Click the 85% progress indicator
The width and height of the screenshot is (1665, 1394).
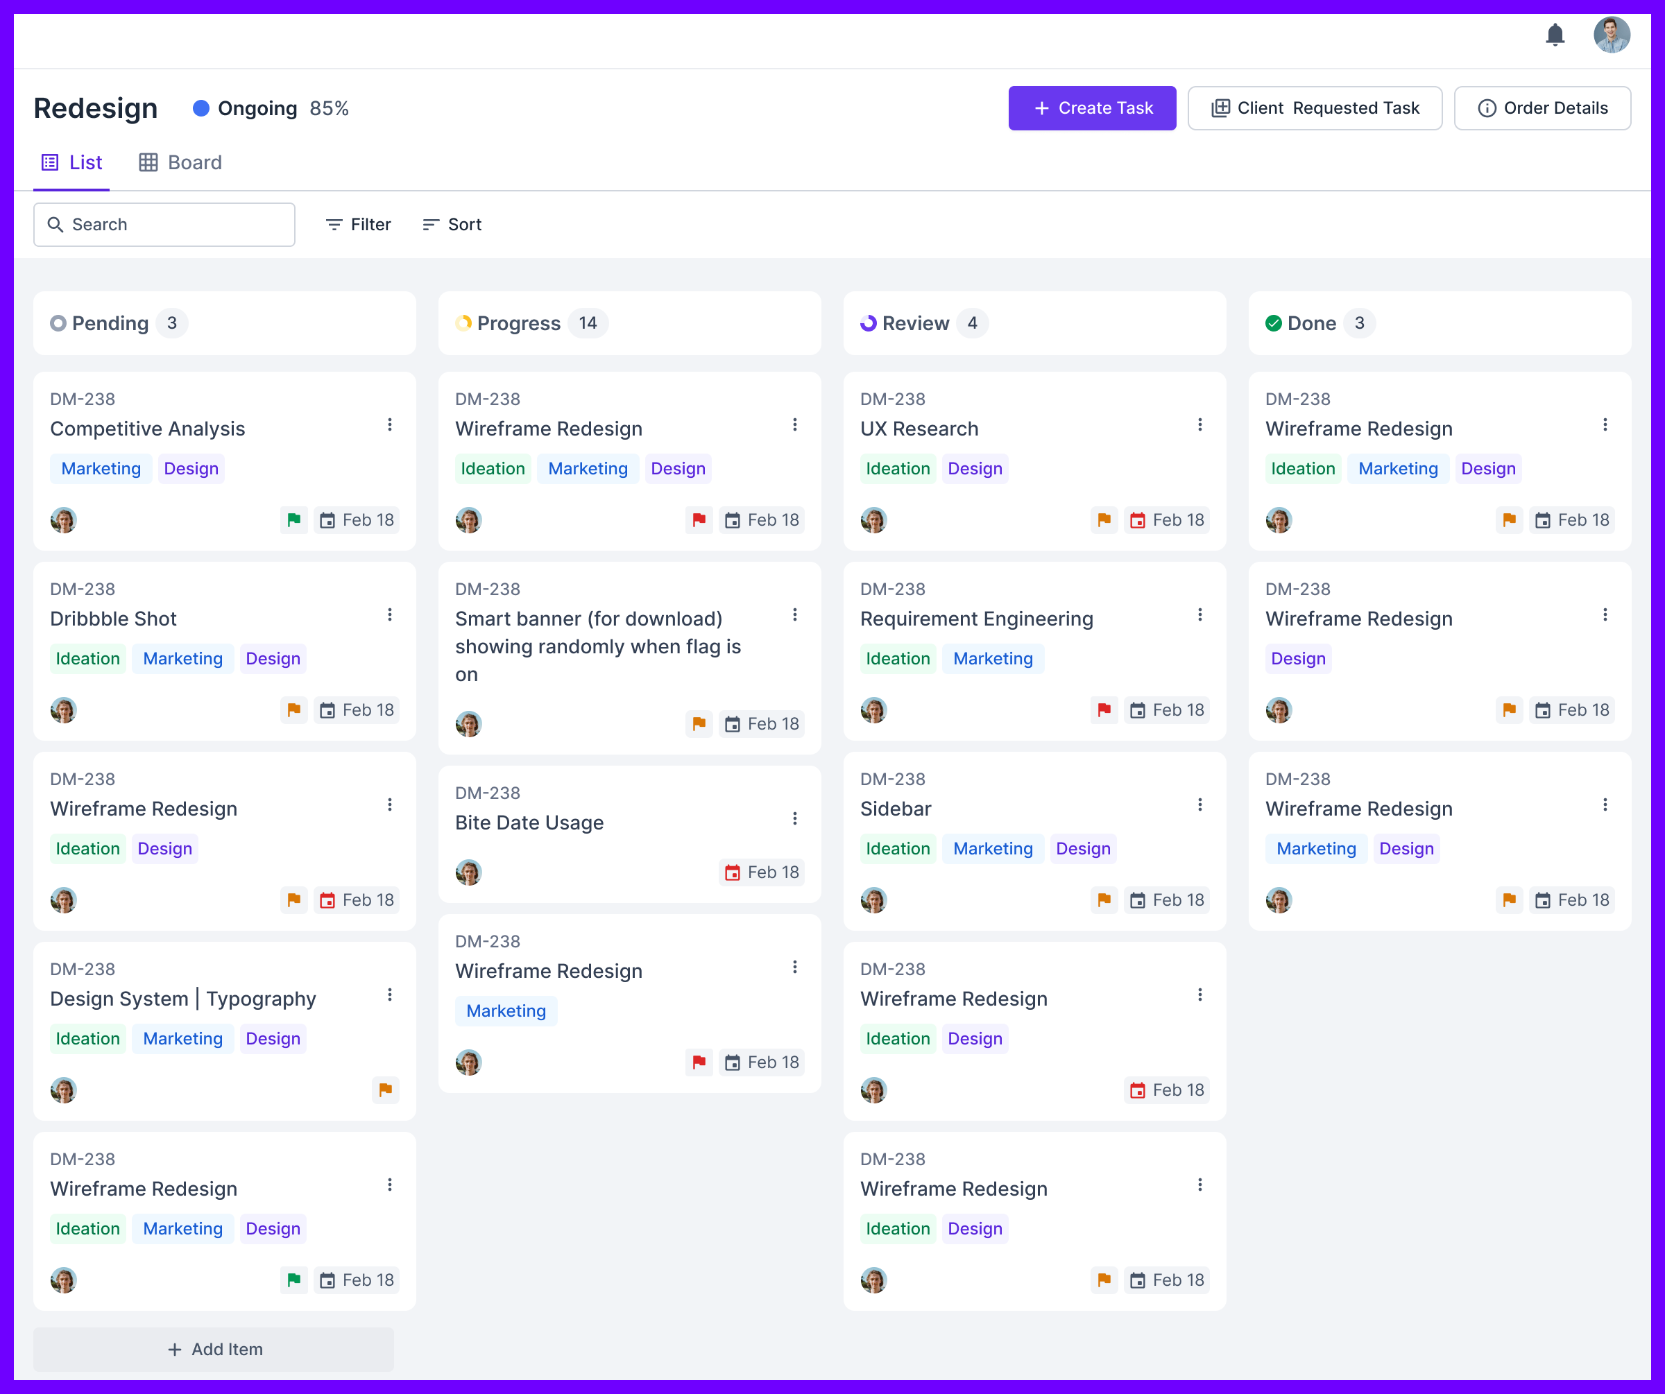[x=330, y=109]
